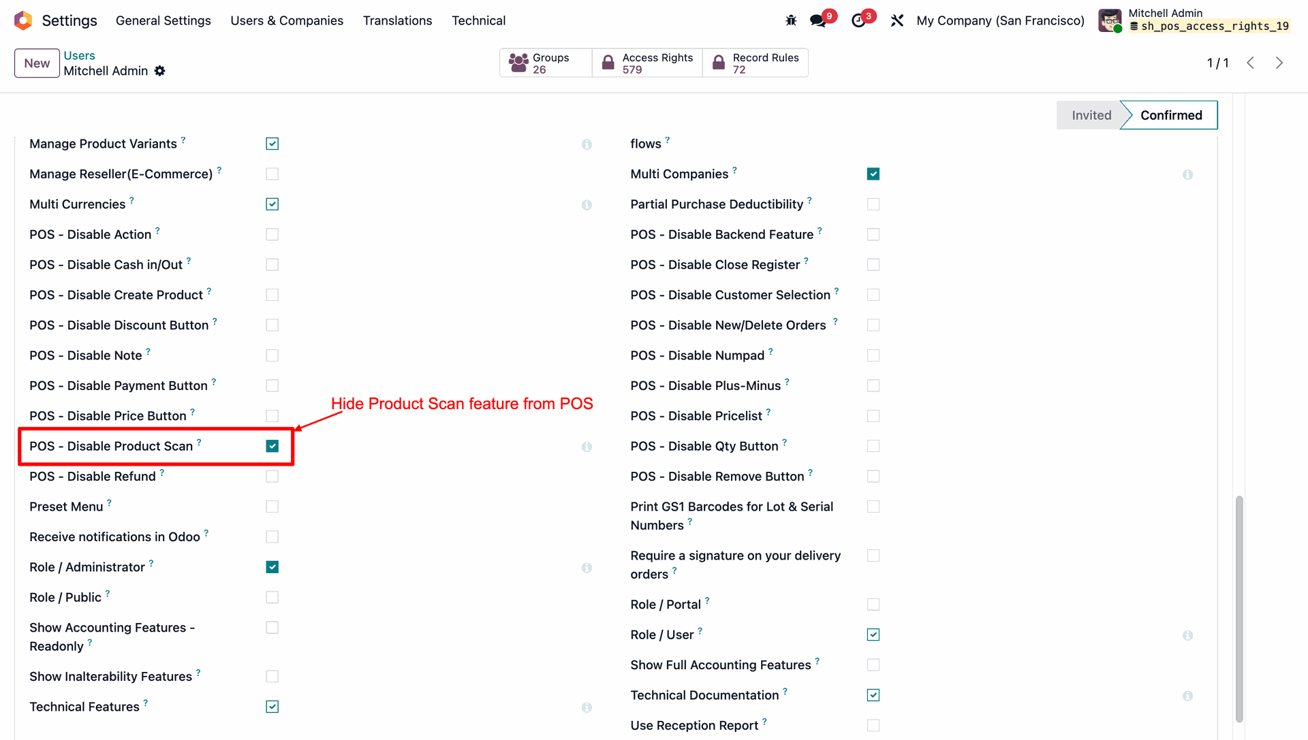The height and width of the screenshot is (740, 1308).
Task: Uncheck POS - Disable Product Scan checkbox
Action: (272, 446)
